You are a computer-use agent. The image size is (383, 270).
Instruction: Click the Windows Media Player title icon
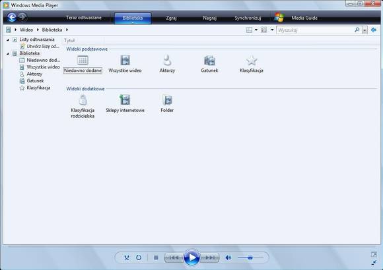pos(6,5)
